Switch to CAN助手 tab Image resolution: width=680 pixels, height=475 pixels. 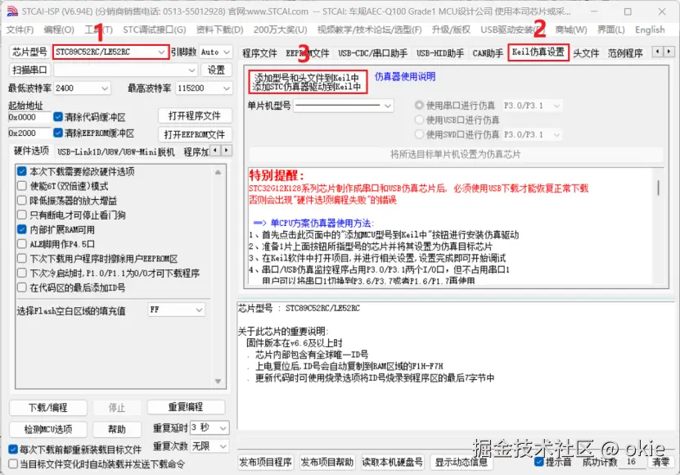click(x=488, y=53)
